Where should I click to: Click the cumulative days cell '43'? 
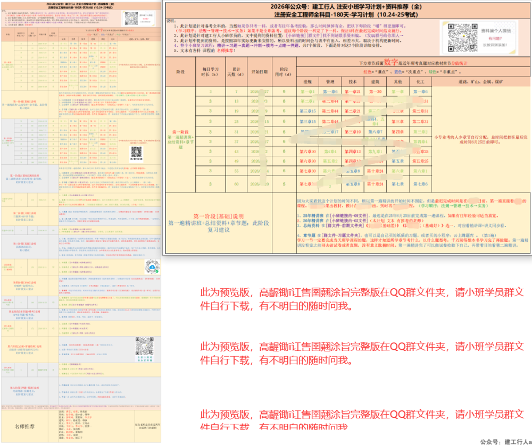[x=236, y=152]
